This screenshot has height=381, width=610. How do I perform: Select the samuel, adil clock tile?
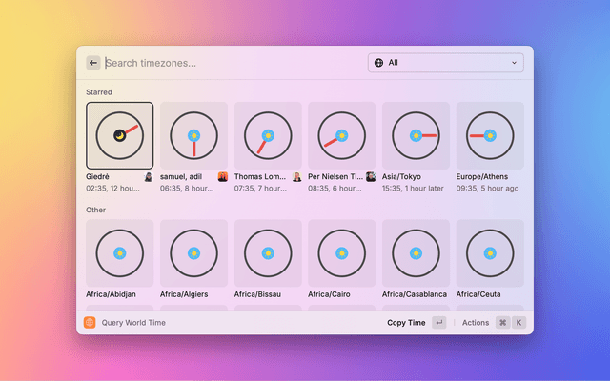pos(193,135)
